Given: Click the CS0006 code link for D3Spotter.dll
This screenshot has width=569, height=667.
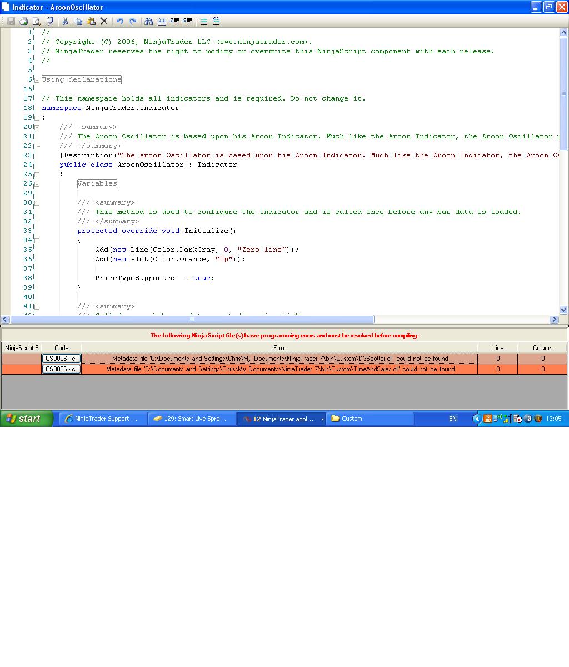Looking at the screenshot, I should (x=61, y=359).
